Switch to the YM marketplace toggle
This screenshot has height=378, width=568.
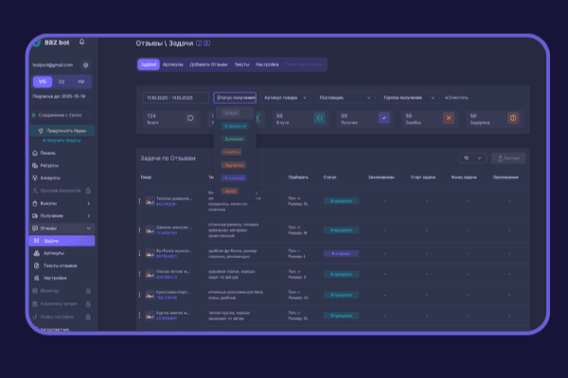click(x=82, y=82)
